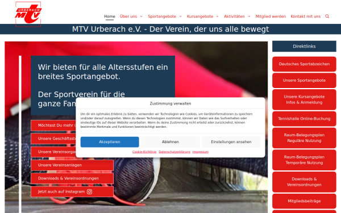Click Unsere Geschäftsstelle hero button
341x213 pixels.
click(53, 139)
